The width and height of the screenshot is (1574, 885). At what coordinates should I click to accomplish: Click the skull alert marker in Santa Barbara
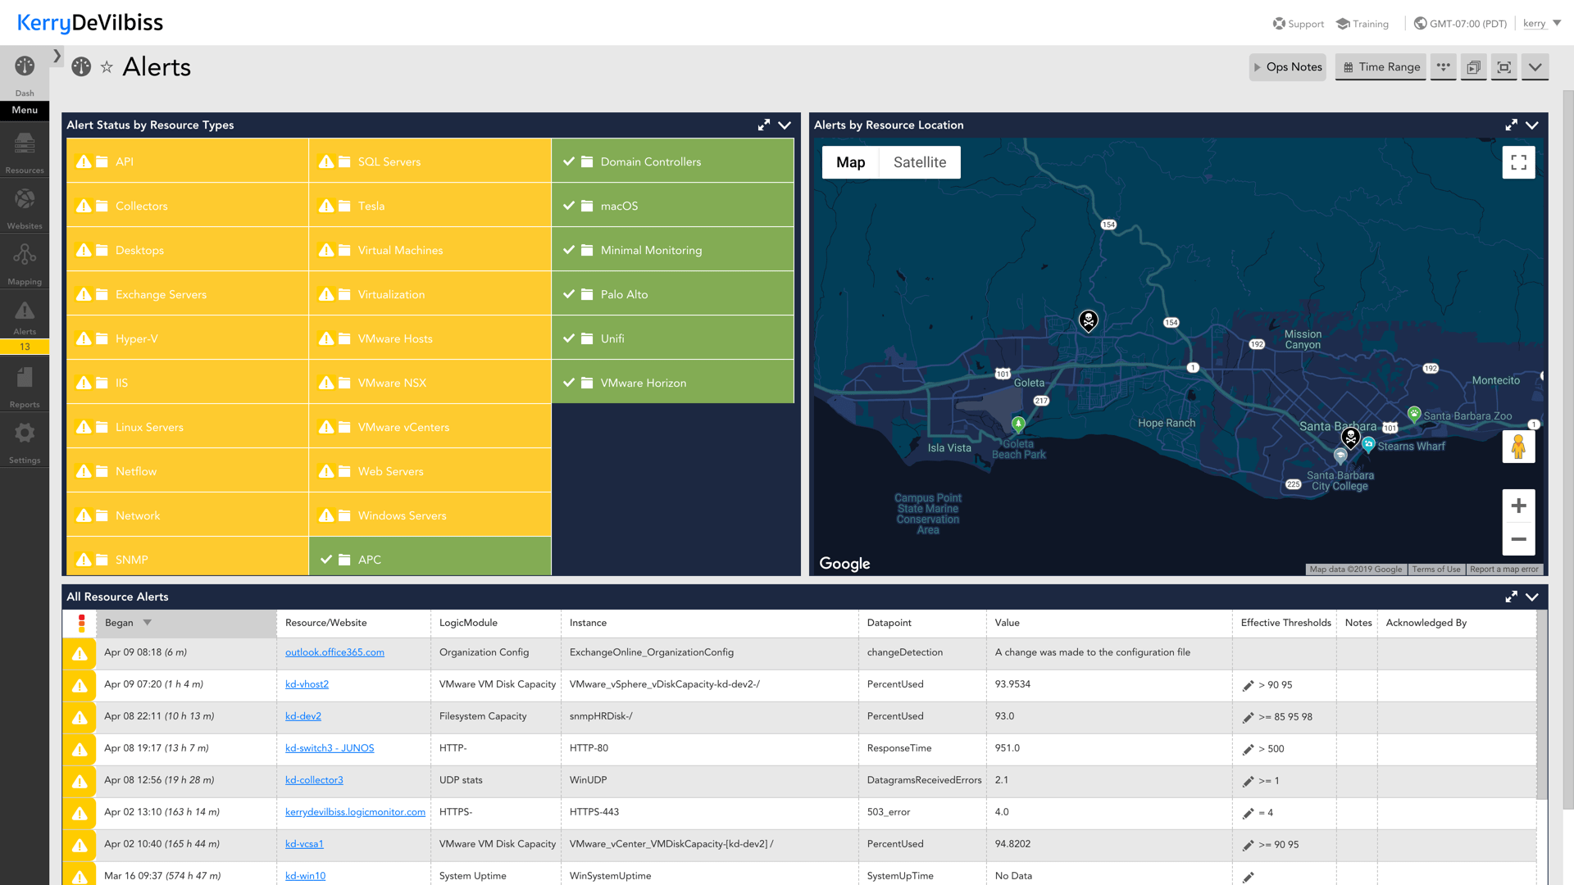[1350, 438]
